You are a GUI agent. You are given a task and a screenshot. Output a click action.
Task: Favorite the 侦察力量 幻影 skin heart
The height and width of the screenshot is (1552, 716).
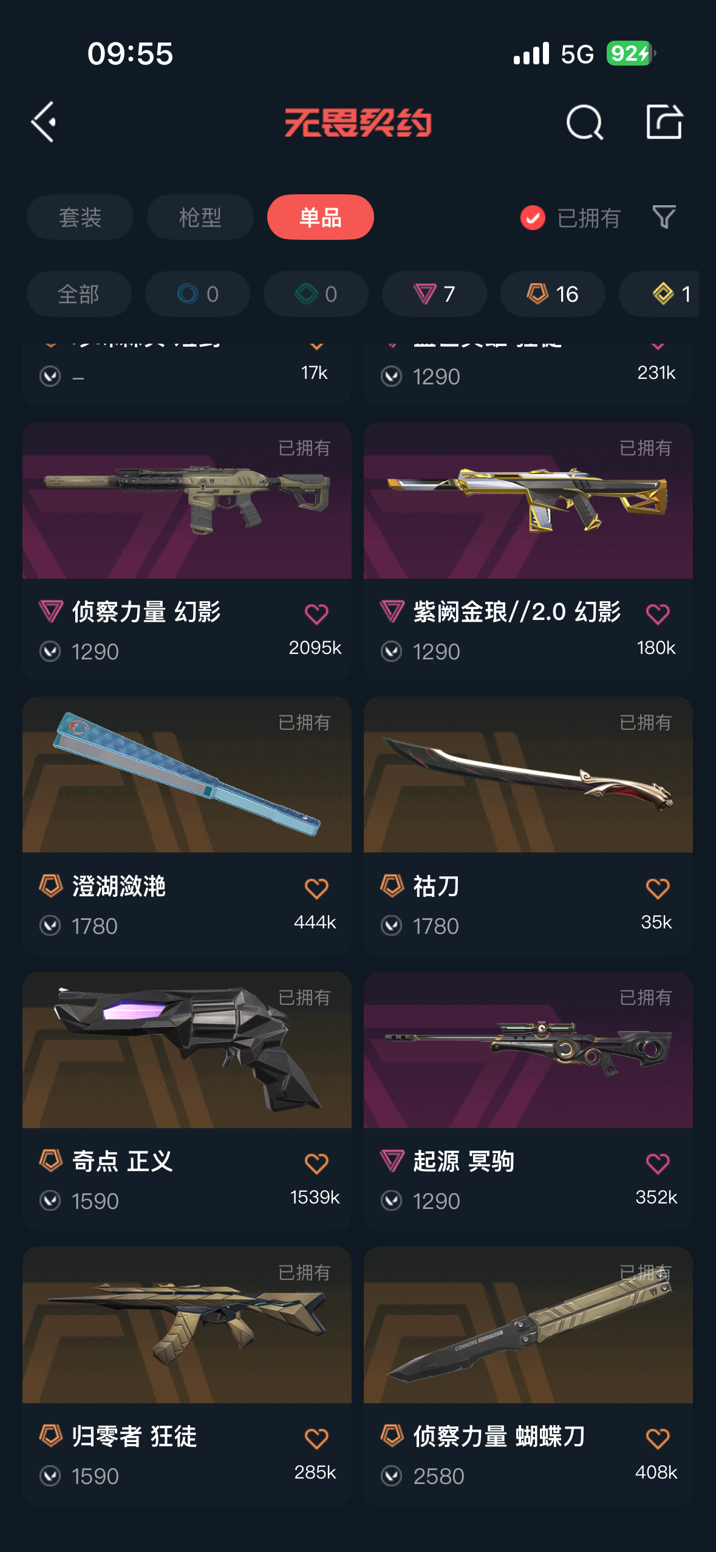316,614
